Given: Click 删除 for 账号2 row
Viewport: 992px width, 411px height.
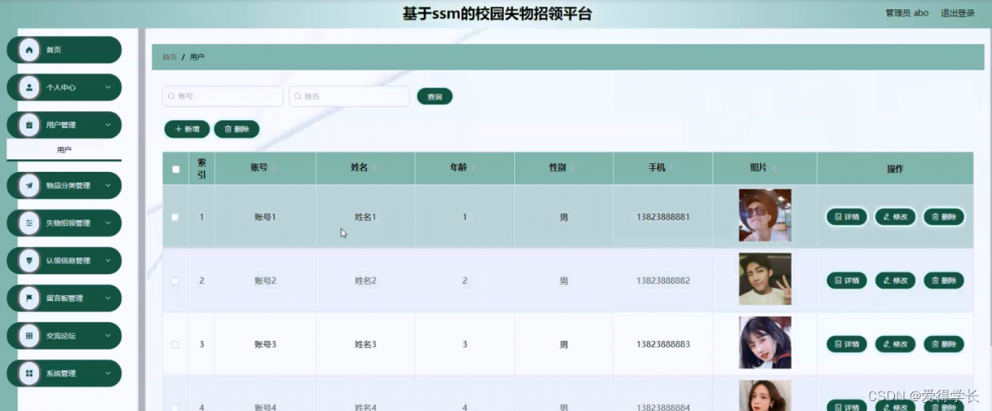Looking at the screenshot, I should click(x=944, y=281).
